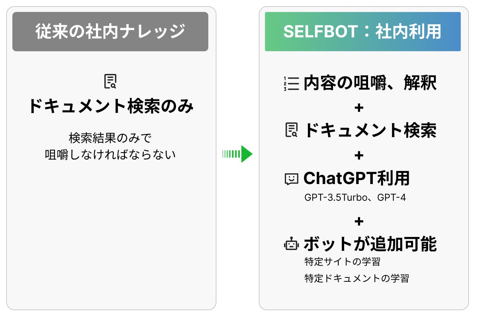This screenshot has width=478, height=318.
Task: Click the ドキュメント検索のみ heading
Action: coord(111,107)
